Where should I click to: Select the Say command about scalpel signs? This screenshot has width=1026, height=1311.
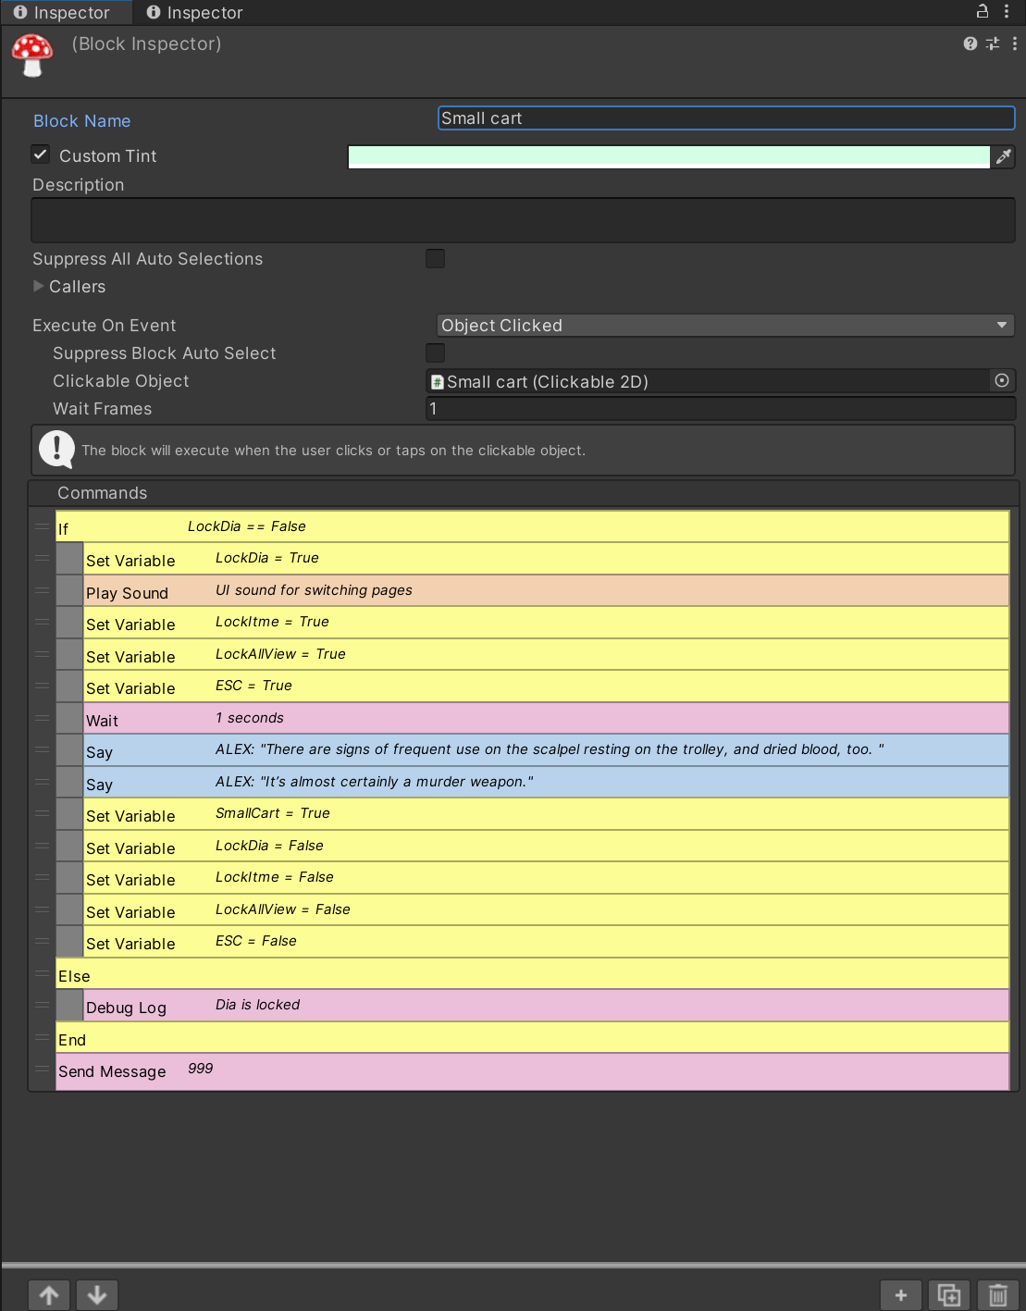point(546,750)
